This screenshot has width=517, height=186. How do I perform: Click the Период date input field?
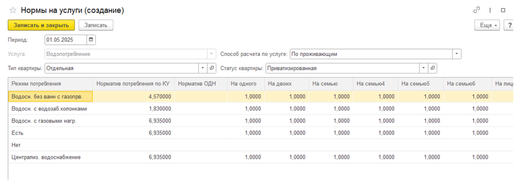coord(66,40)
